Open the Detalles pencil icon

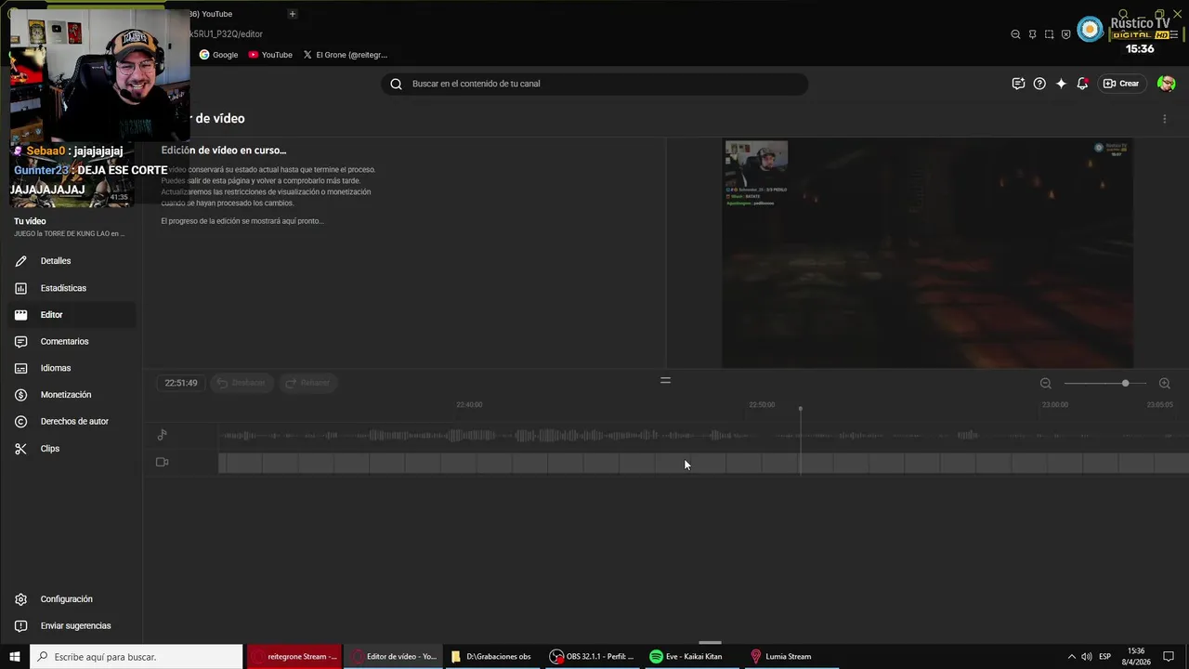coord(20,261)
